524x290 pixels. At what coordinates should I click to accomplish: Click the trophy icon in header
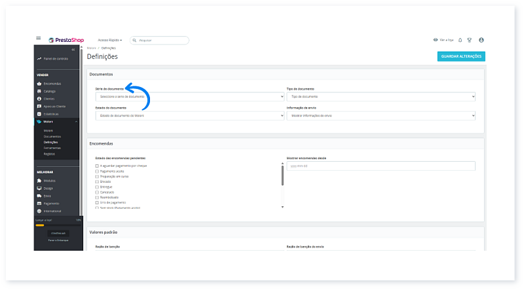[470, 40]
